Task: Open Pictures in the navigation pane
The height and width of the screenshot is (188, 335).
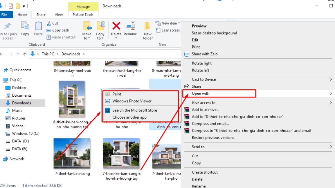Action: pos(19,118)
